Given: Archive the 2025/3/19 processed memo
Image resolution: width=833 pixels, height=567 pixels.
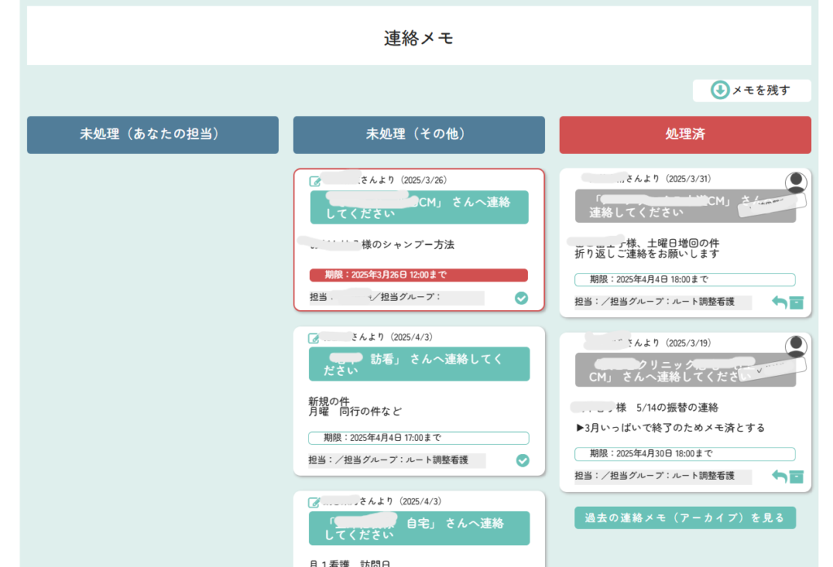Looking at the screenshot, I should 796,477.
